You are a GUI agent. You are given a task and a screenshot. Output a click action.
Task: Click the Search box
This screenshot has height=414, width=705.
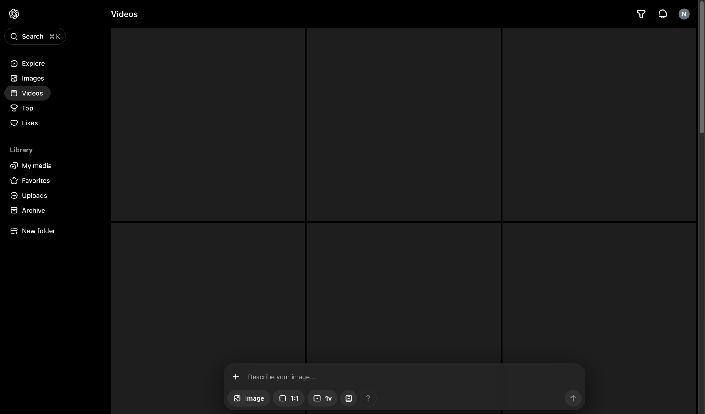pos(35,36)
